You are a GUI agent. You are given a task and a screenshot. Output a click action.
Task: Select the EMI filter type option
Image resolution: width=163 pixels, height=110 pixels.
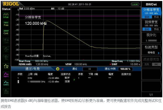(x=156, y=64)
